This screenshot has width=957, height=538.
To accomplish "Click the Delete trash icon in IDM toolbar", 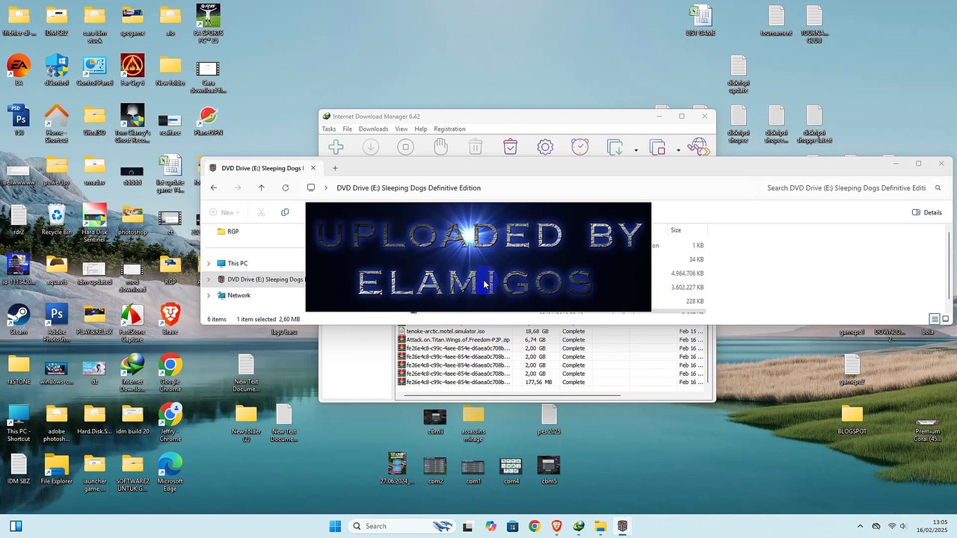I will [x=476, y=147].
